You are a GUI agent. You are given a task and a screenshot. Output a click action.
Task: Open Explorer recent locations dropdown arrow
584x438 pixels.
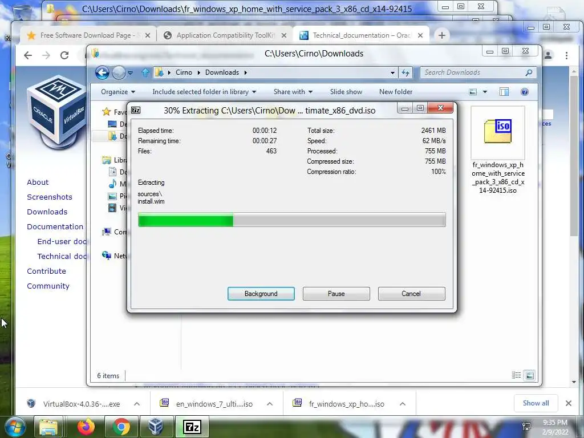click(131, 73)
